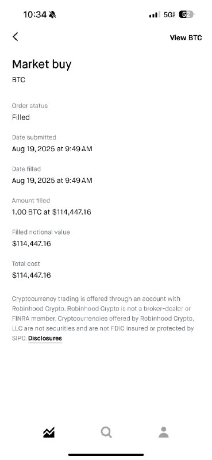Open View BTC
Screen dimensions: 212x460
[x=186, y=37]
